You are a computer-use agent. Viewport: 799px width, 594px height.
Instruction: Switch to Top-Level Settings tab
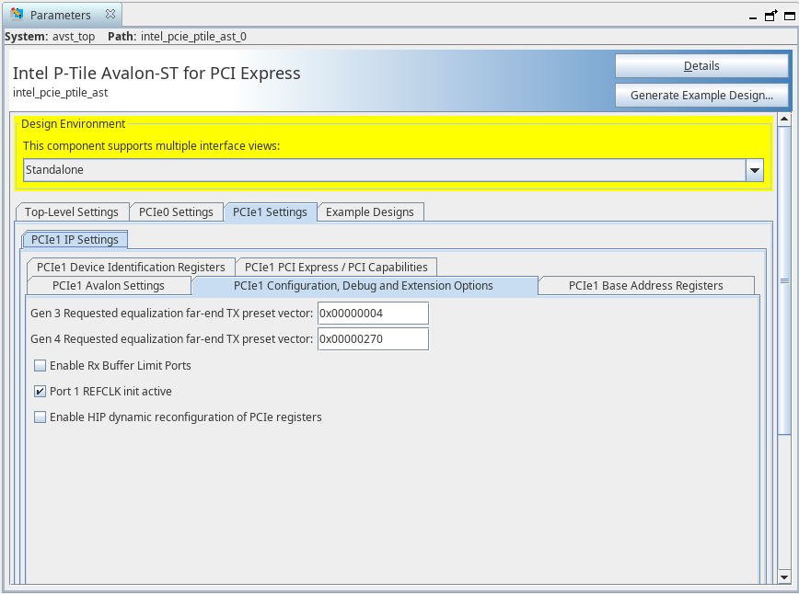(72, 212)
